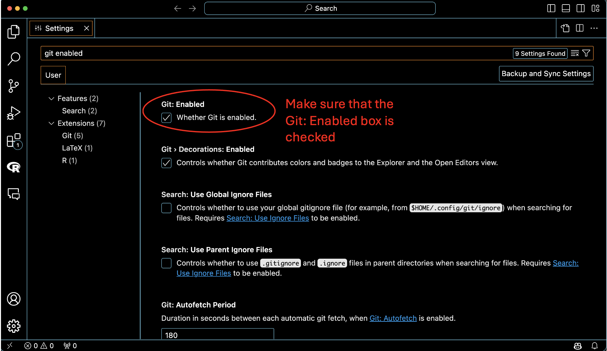Select Git (5) in settings tree

[x=73, y=136]
